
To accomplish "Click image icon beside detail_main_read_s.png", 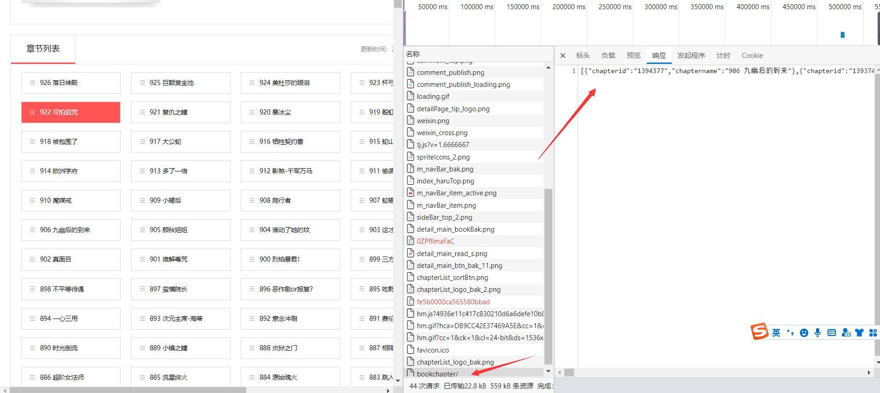I will pos(411,253).
